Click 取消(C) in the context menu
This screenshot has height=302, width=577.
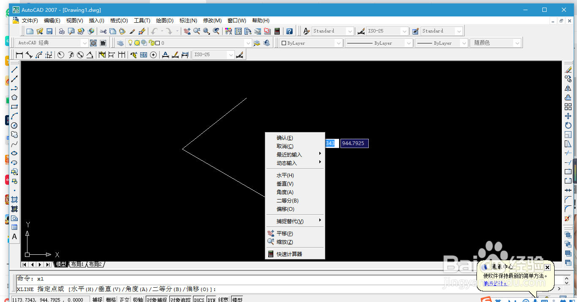285,146
